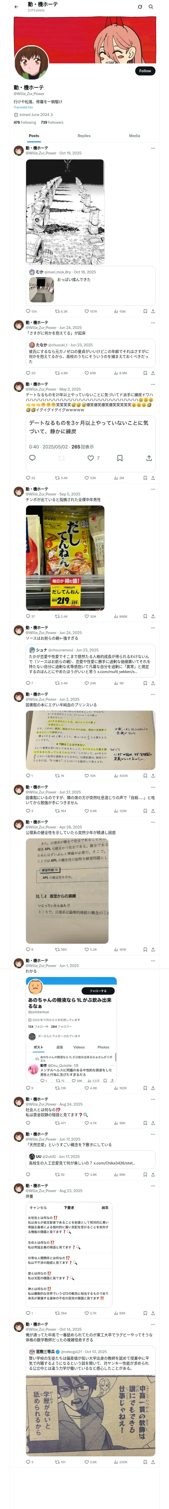Bookmark the Jun 24 post with 89K likes
This screenshot has height=1509, width=169.
point(145,372)
